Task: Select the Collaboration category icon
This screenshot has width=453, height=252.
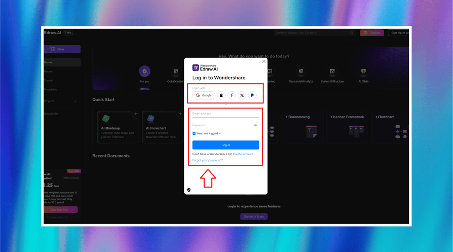Action: [x=176, y=71]
